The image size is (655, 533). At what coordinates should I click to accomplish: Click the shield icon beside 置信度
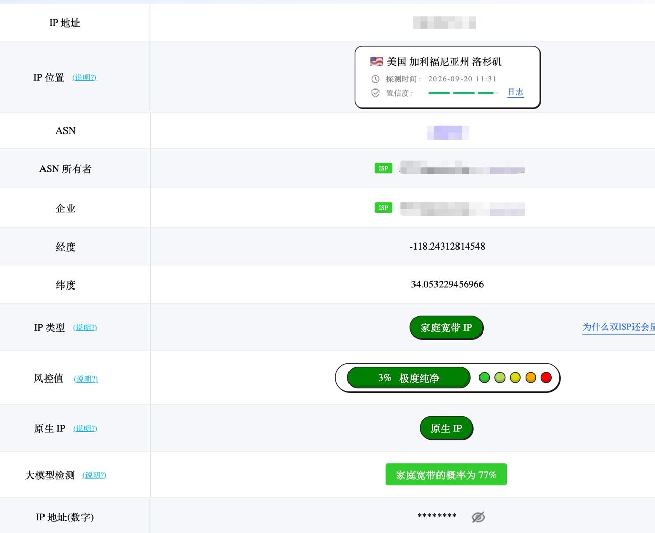click(375, 93)
